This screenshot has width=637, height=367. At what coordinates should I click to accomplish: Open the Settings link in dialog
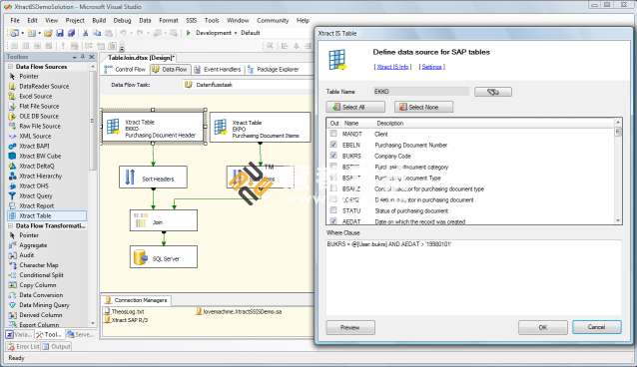click(432, 67)
